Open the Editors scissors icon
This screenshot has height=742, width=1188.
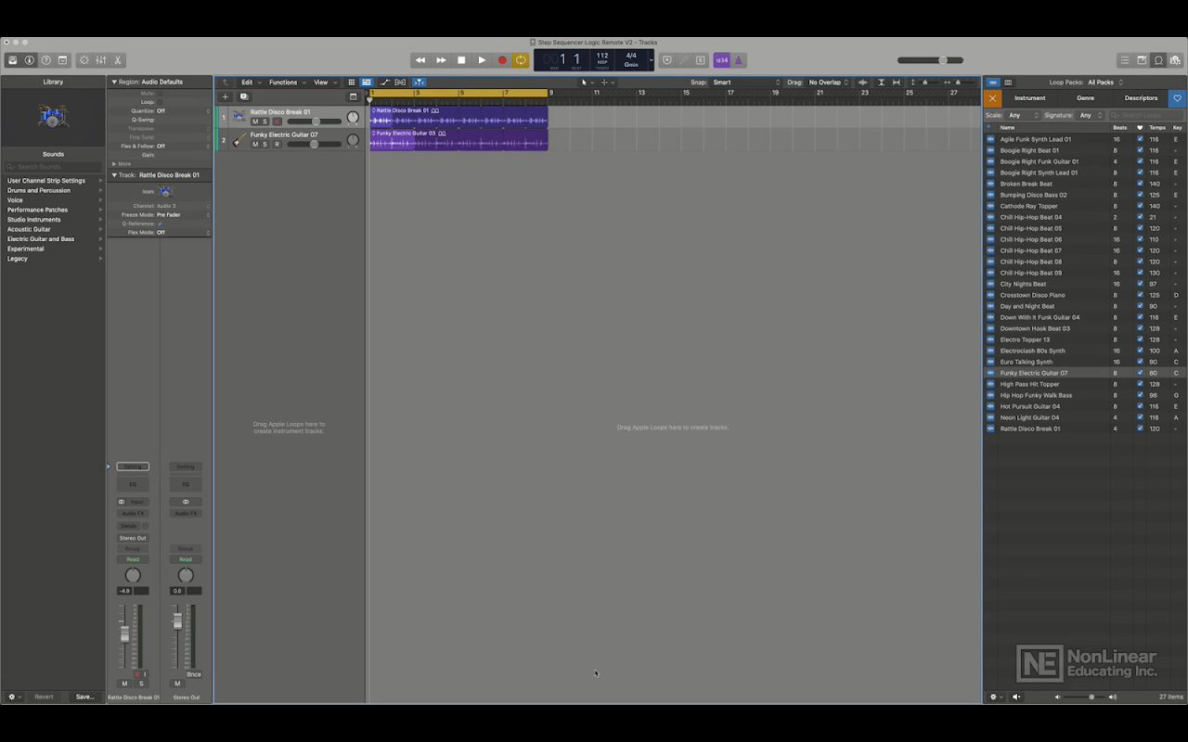click(x=118, y=60)
